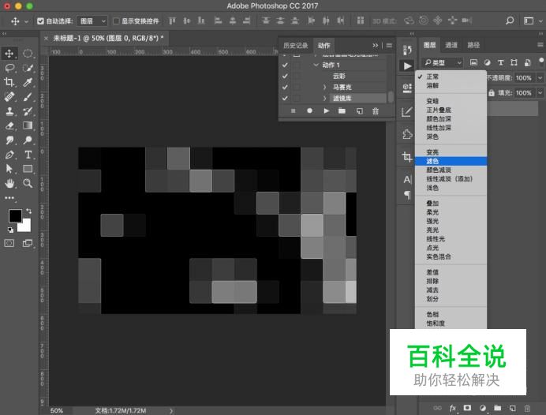Expand the Actions panel double-arrow
The width and height of the screenshot is (546, 415).
[x=375, y=45]
